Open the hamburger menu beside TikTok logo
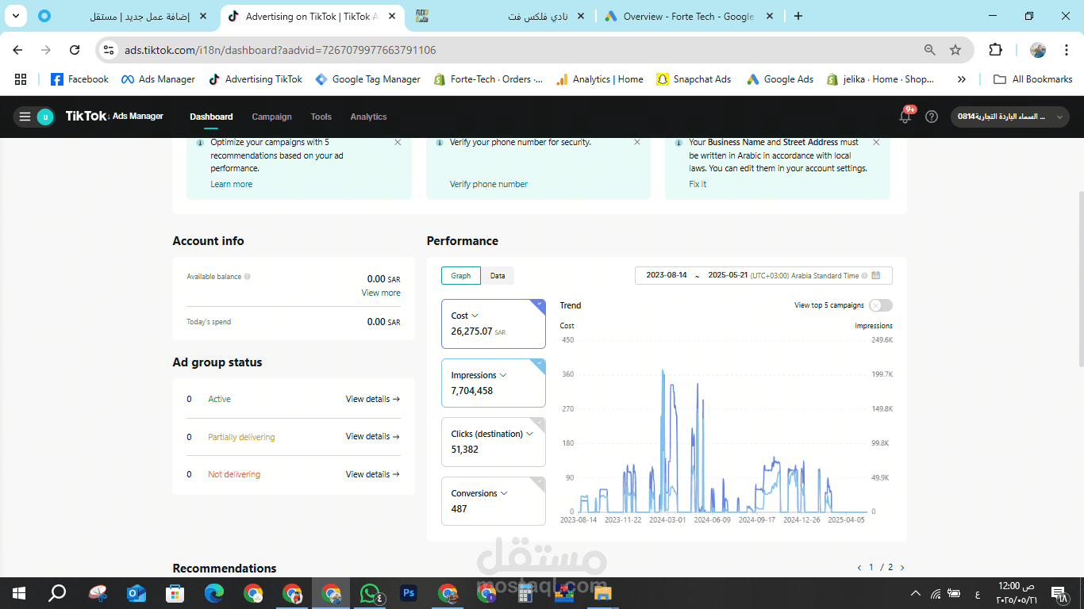Viewport: 1084px width, 609px height. tap(25, 117)
